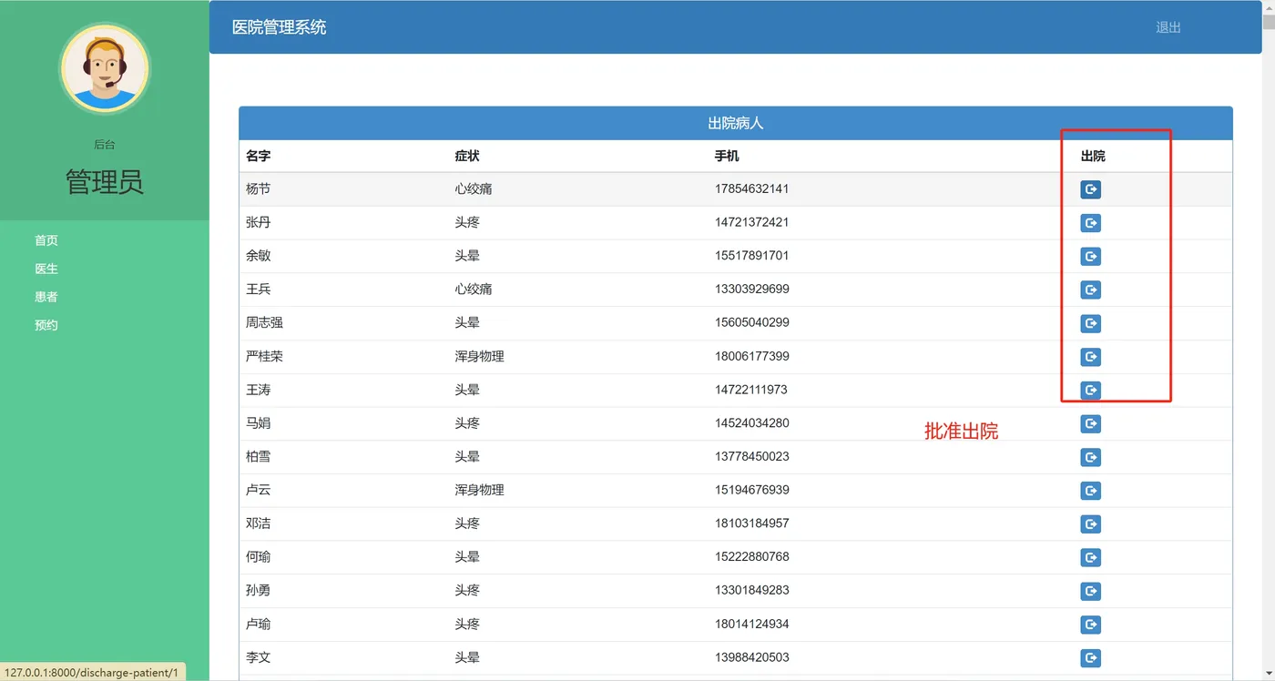Click phone number 18014124934
The width and height of the screenshot is (1275, 681).
click(x=752, y=625)
